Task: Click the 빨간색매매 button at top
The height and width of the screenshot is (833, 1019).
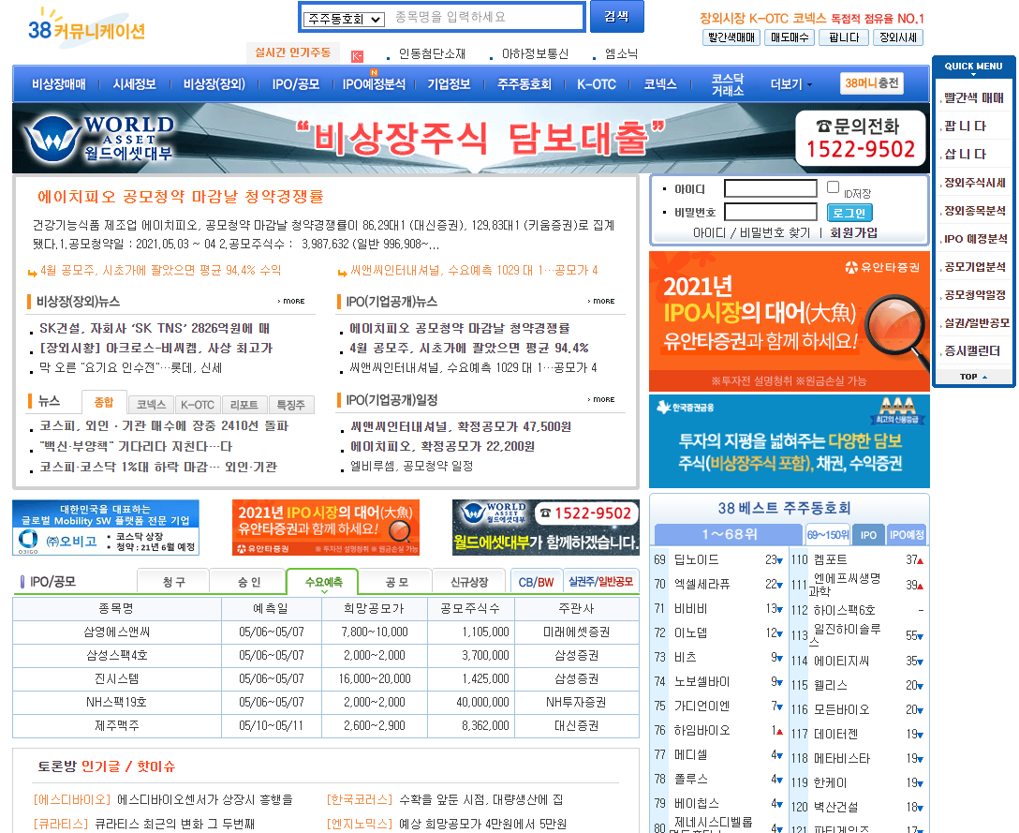Action: click(731, 37)
